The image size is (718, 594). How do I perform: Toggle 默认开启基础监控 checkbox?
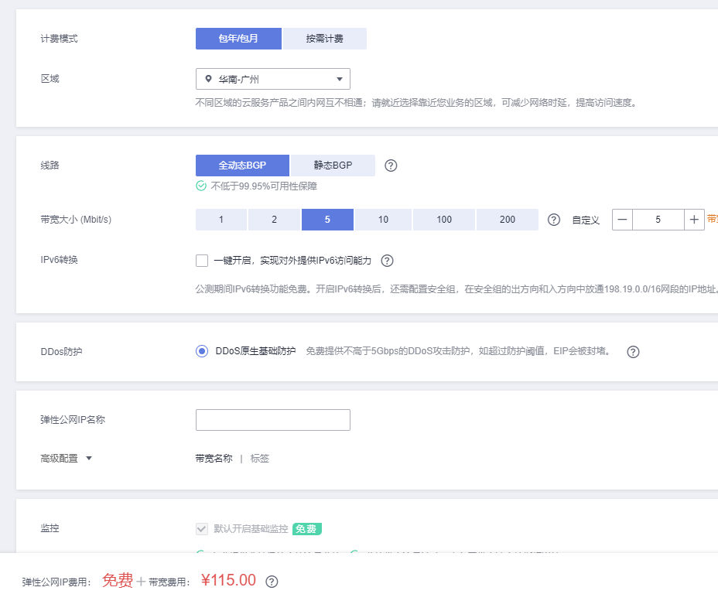click(202, 529)
